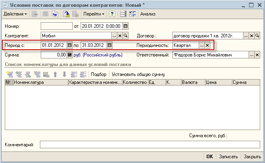The width and height of the screenshot is (265, 163).
Task: Click into the Комментарий text field
Action: coord(150,145)
